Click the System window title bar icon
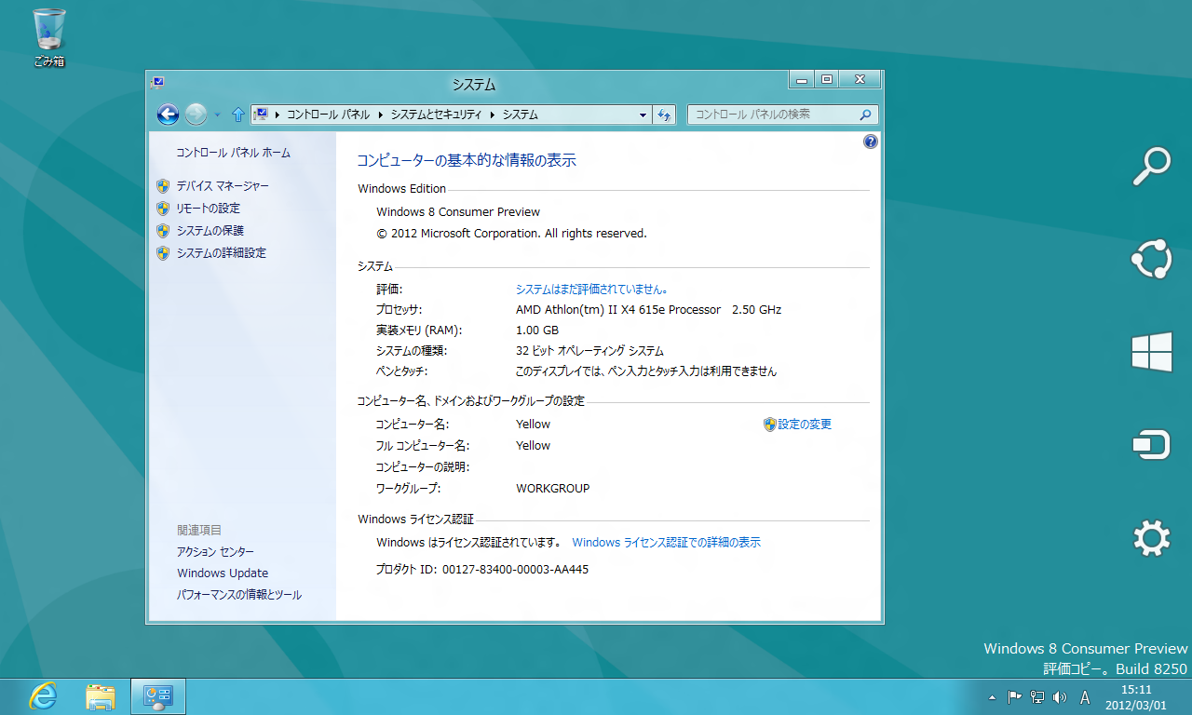Image resolution: width=1192 pixels, height=715 pixels. [157, 82]
